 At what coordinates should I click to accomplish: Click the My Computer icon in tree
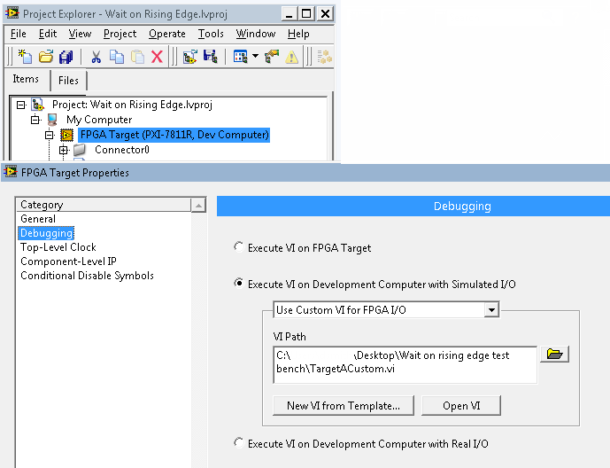click(52, 120)
